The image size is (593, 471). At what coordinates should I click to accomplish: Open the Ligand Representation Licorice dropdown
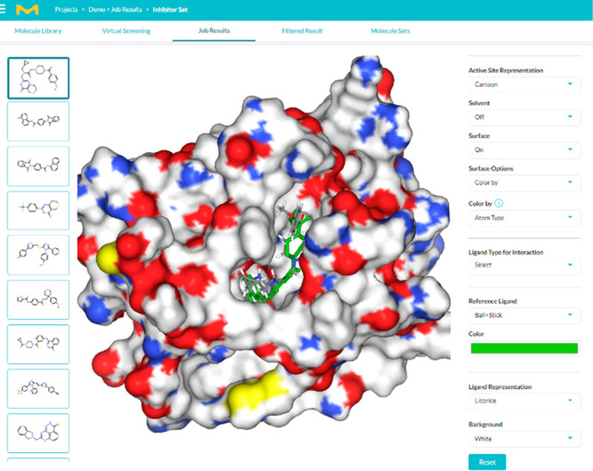point(524,402)
